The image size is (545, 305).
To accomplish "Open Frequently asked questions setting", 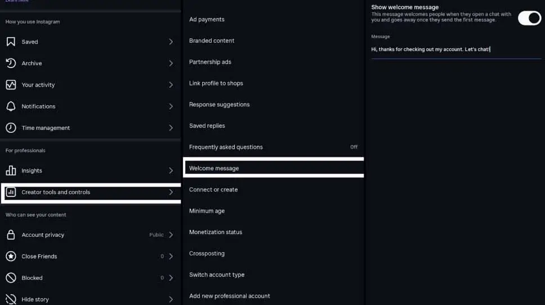I will [226, 147].
